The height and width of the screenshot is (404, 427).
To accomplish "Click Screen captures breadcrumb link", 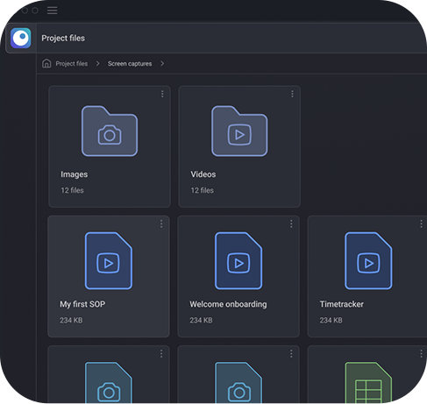I will (x=130, y=64).
